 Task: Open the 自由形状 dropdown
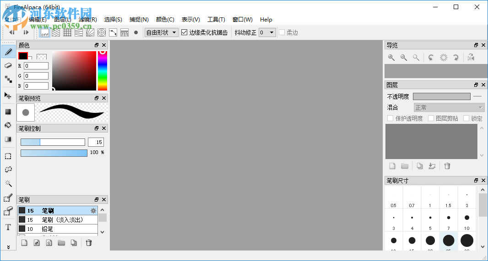click(162, 32)
